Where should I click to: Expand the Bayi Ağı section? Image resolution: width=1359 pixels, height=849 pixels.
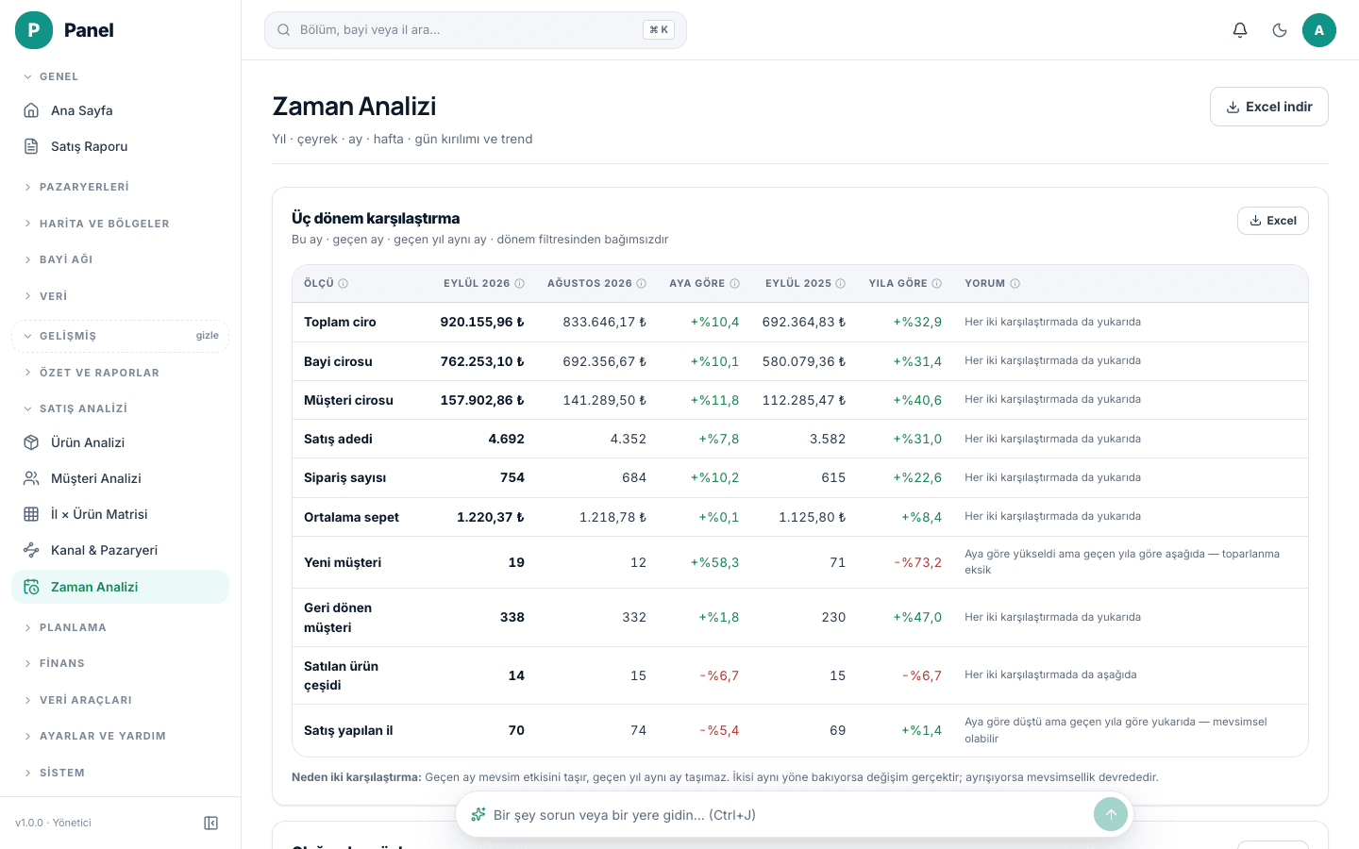click(x=120, y=259)
